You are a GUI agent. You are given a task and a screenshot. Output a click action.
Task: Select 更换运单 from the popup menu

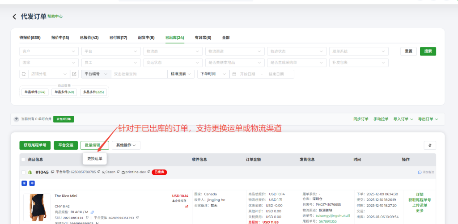[94, 159]
